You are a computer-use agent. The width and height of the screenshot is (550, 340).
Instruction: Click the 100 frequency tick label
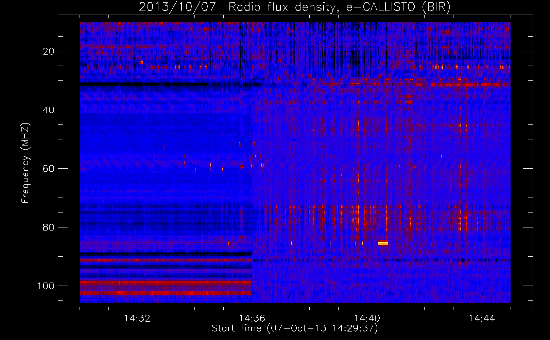(46, 286)
